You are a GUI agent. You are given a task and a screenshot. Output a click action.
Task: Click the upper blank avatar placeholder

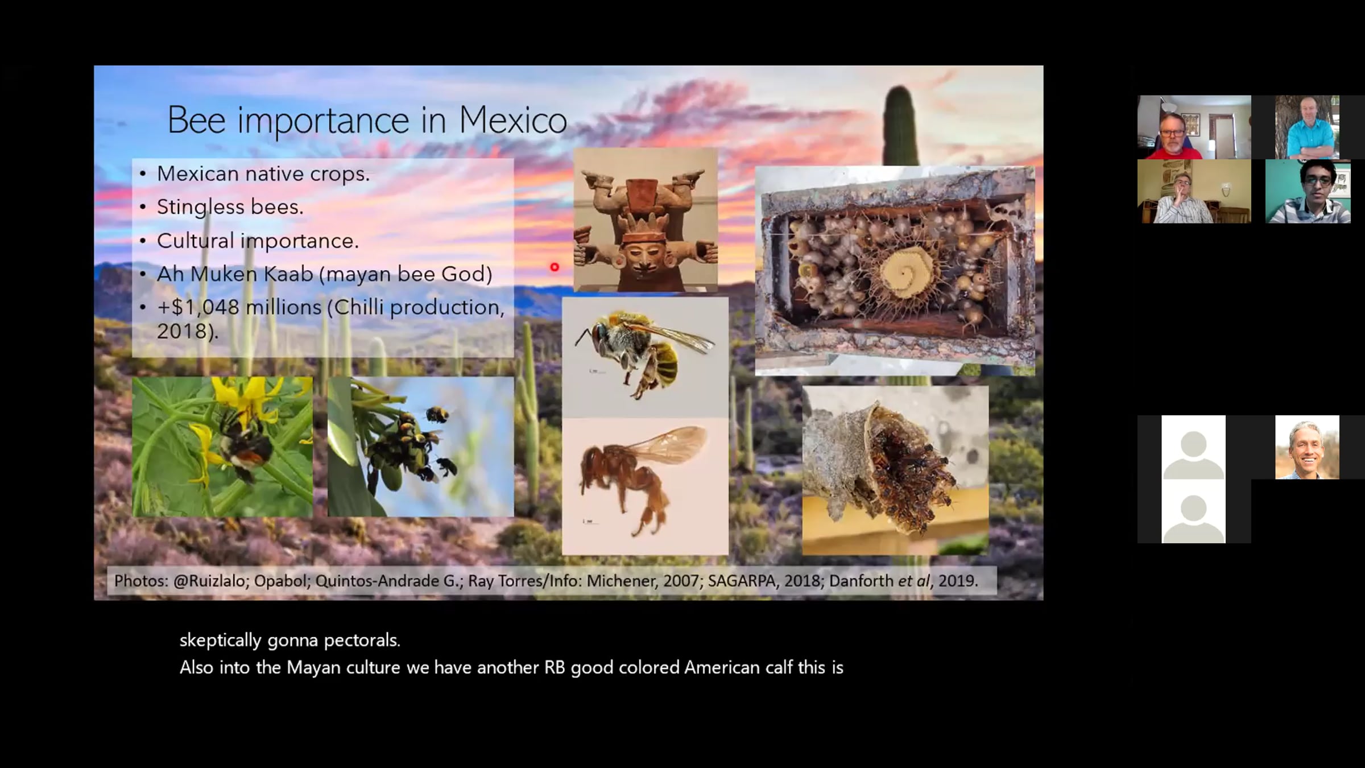[1193, 447]
